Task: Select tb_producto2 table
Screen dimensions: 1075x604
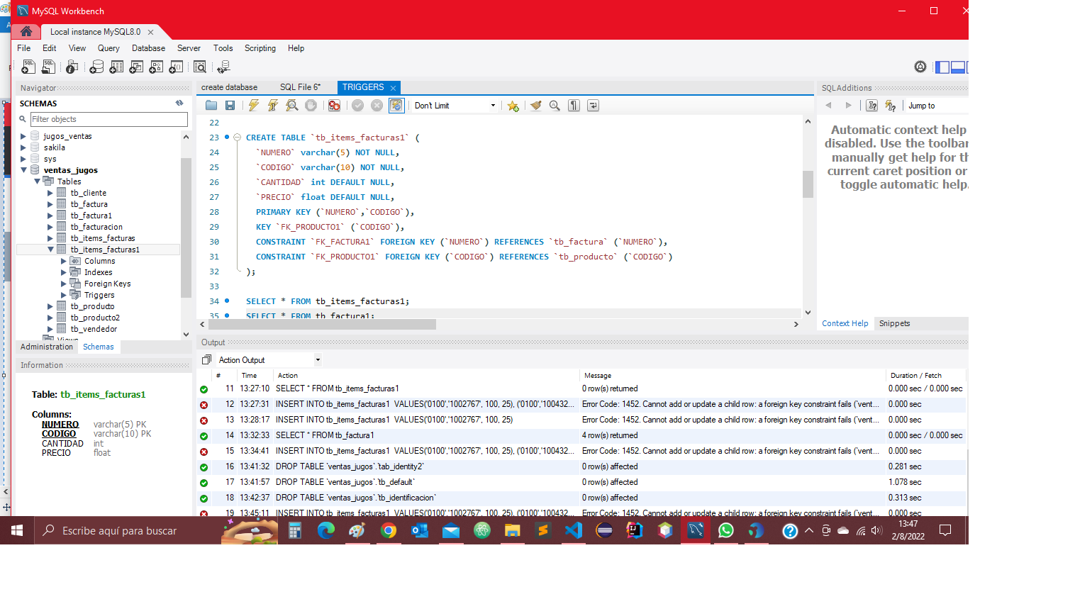Action: point(95,318)
